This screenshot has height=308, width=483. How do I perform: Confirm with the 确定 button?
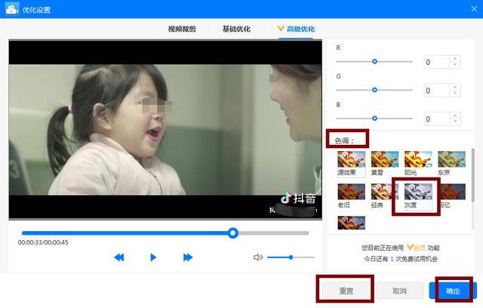tap(453, 291)
